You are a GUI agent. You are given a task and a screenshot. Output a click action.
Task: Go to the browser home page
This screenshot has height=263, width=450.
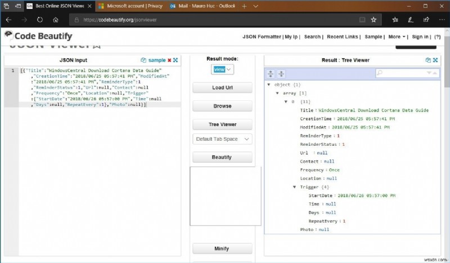[x=56, y=19]
